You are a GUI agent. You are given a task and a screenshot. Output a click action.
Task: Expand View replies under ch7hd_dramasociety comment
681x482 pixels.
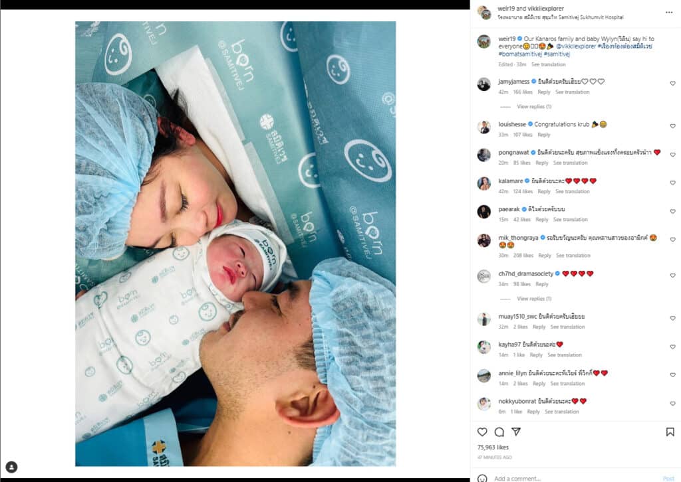point(534,299)
